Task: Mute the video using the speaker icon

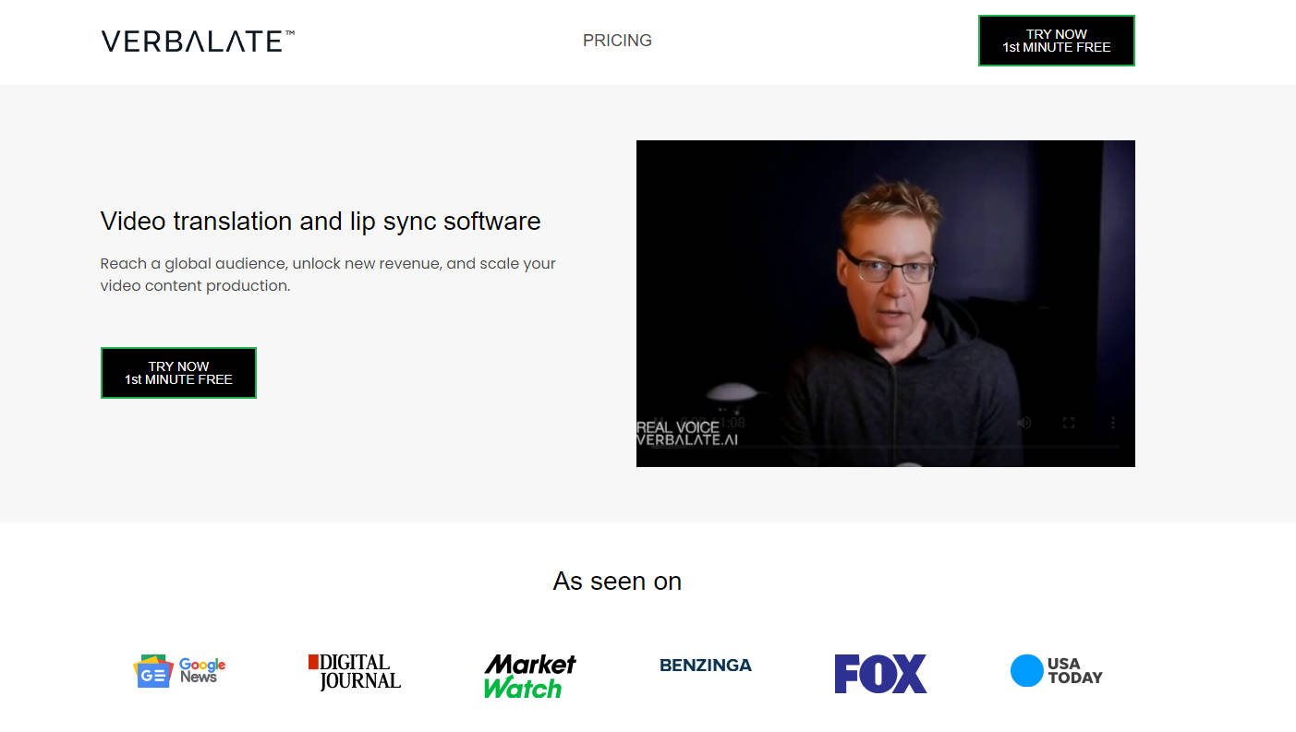Action: click(x=1023, y=423)
